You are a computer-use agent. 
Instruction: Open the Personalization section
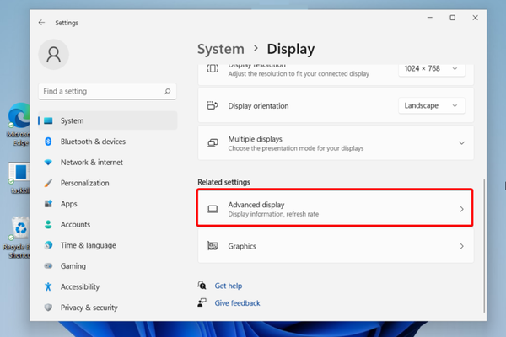[x=84, y=183]
